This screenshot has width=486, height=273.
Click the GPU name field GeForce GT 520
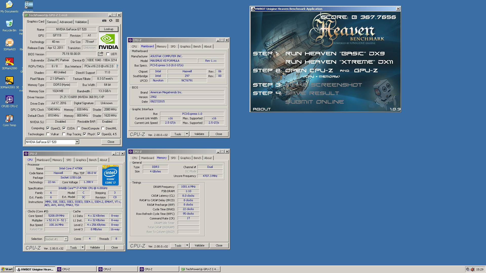(71, 29)
